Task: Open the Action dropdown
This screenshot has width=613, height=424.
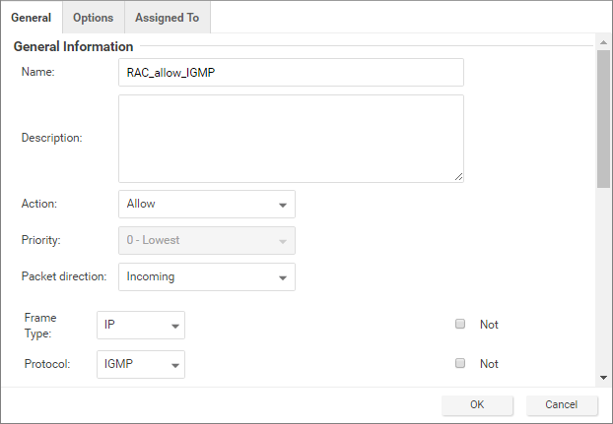Action: click(x=206, y=205)
